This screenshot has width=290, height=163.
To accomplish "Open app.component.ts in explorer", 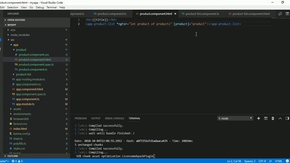I will tap(28, 99).
